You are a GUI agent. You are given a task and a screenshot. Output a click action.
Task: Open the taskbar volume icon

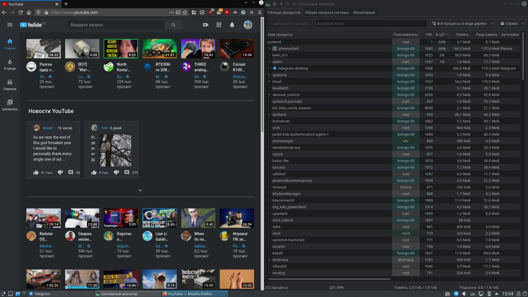464,294
